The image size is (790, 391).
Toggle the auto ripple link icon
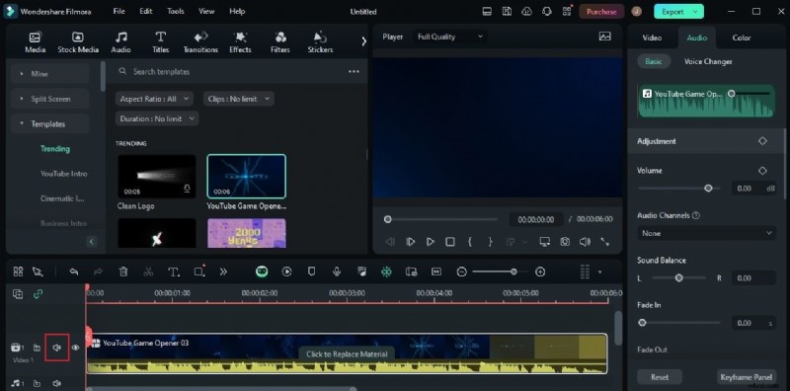point(38,294)
